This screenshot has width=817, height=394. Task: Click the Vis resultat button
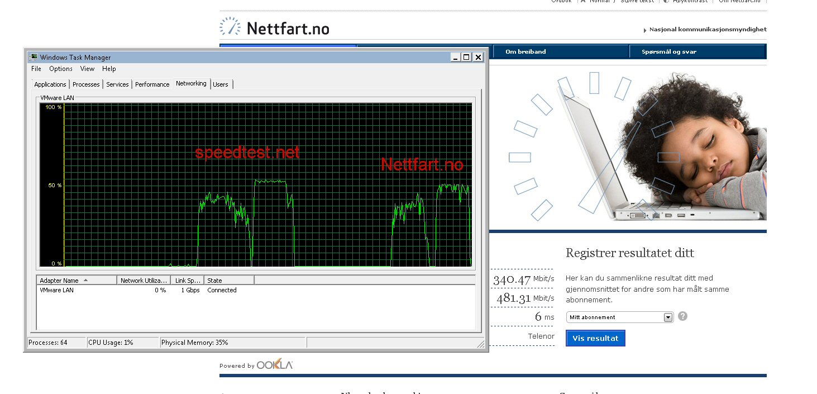coord(595,338)
